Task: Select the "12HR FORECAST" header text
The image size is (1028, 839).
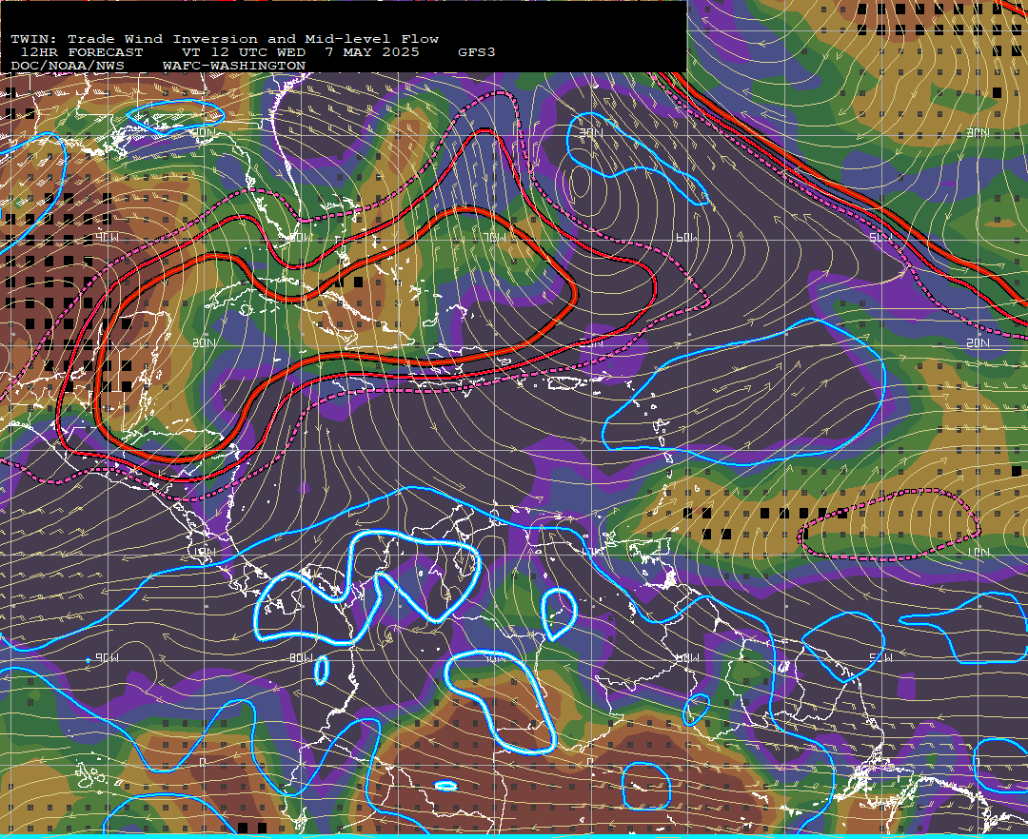Action: 82,52
